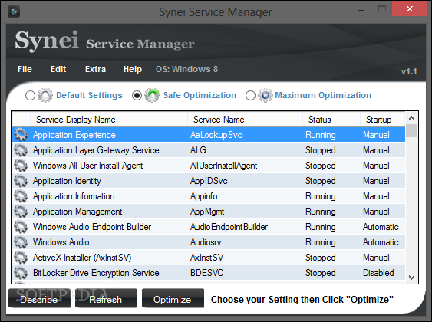
Task: Click the green gear icon for Safe Optimization
Action: (x=152, y=95)
